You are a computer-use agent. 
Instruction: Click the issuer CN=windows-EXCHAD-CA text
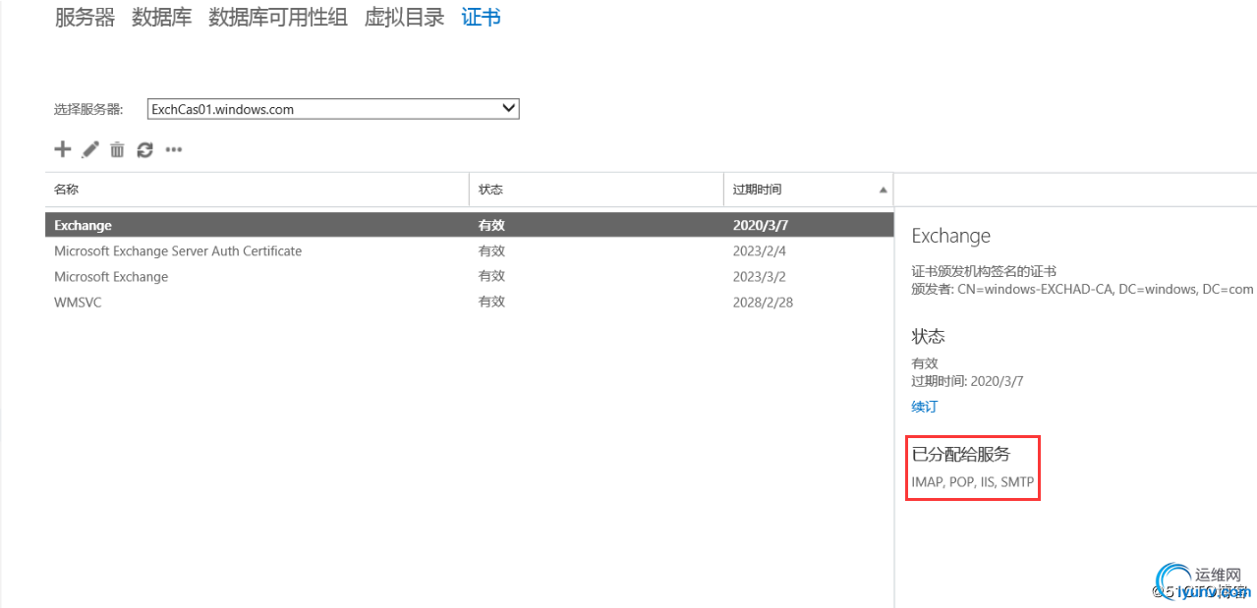pyautogui.click(x=1105, y=289)
